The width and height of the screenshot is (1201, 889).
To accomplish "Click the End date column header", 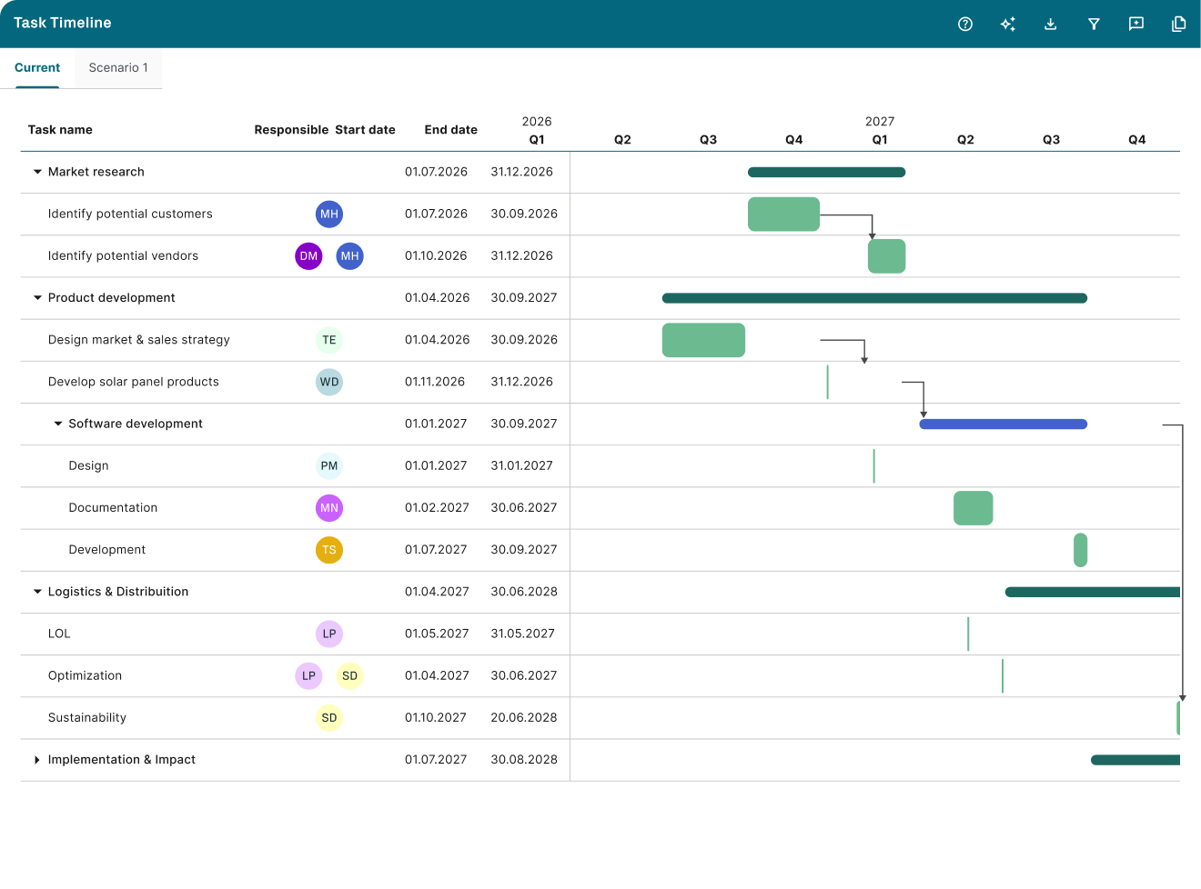I will pyautogui.click(x=450, y=130).
